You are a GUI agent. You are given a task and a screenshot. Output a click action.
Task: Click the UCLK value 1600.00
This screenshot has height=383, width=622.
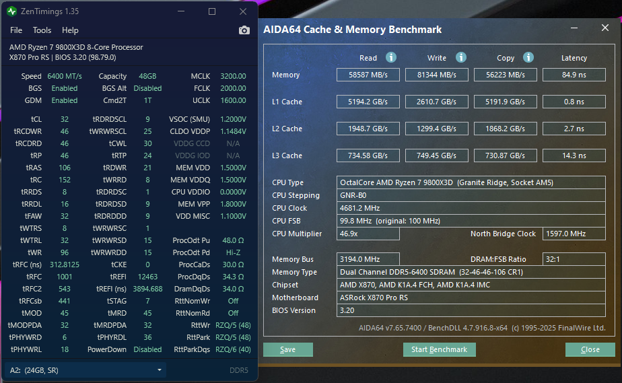click(x=233, y=100)
